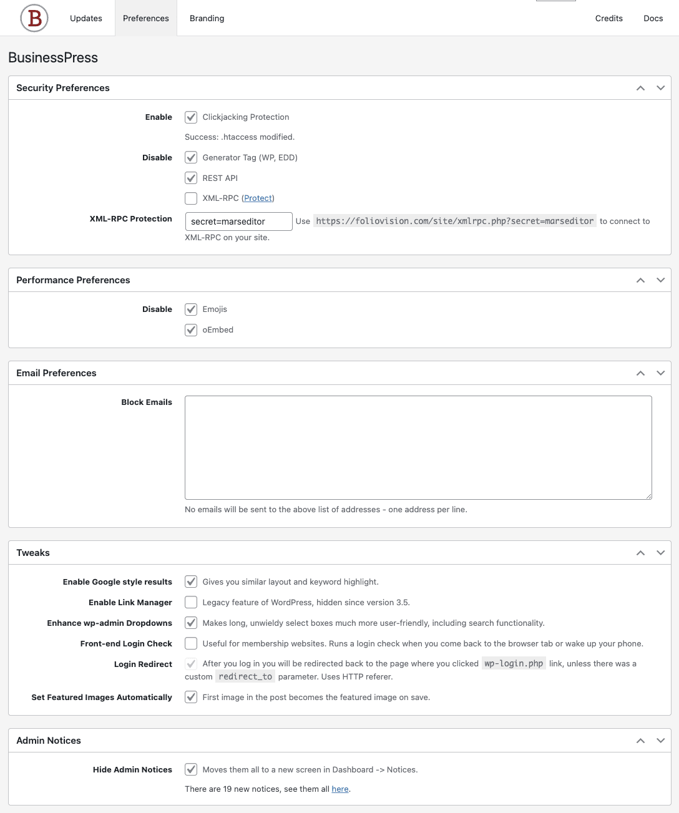679x813 pixels.
Task: Toggle Set Featured Images Automatically checkbox
Action: point(191,698)
